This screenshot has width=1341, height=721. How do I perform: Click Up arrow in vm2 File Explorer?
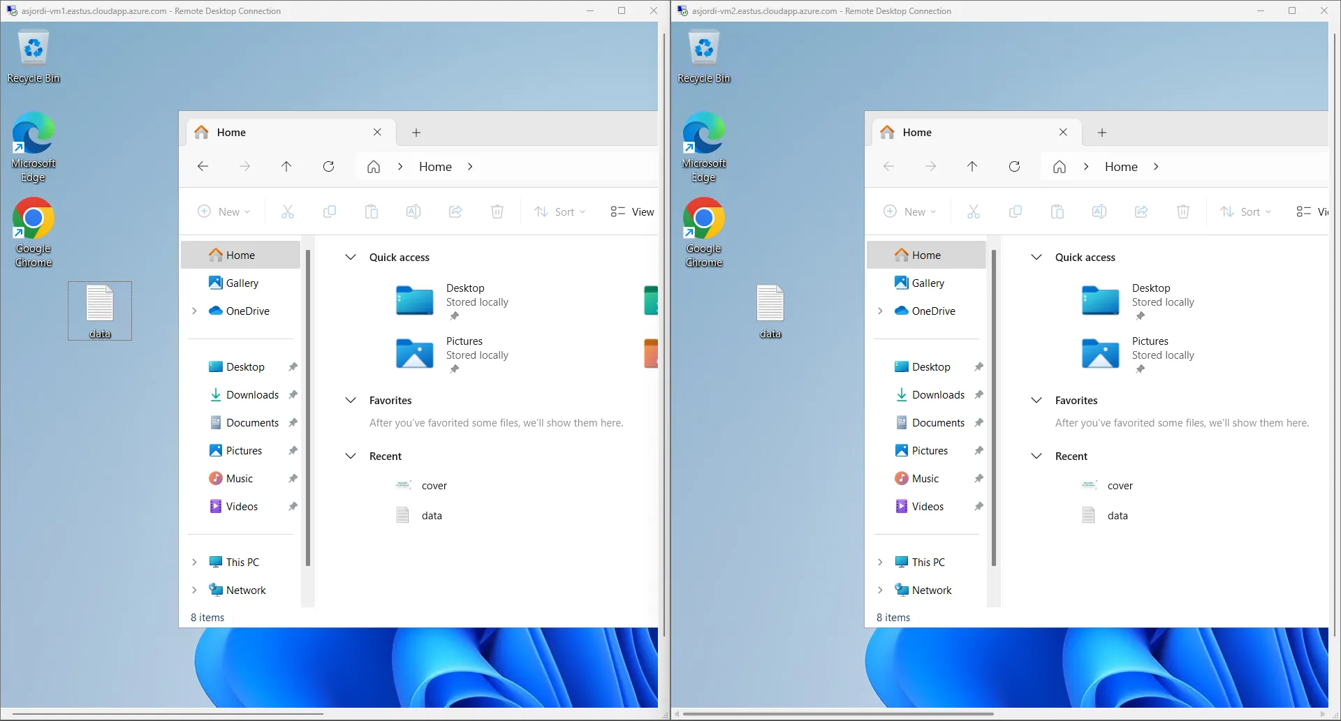click(972, 166)
